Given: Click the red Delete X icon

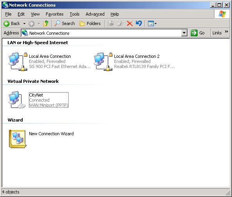Looking at the screenshot, I should pos(130,23).
